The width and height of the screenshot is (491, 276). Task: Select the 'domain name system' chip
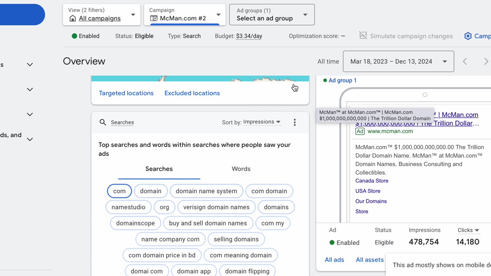point(206,191)
